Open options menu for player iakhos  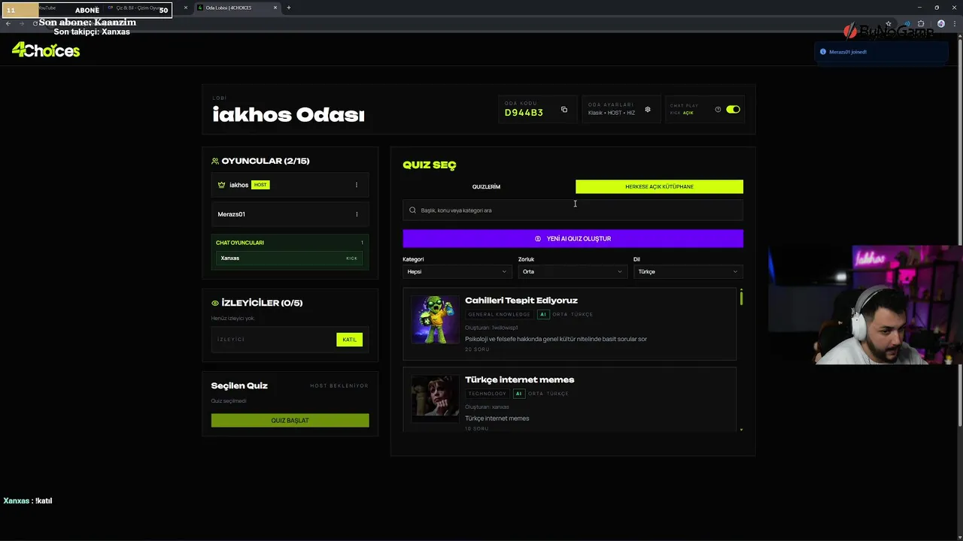[x=357, y=185]
